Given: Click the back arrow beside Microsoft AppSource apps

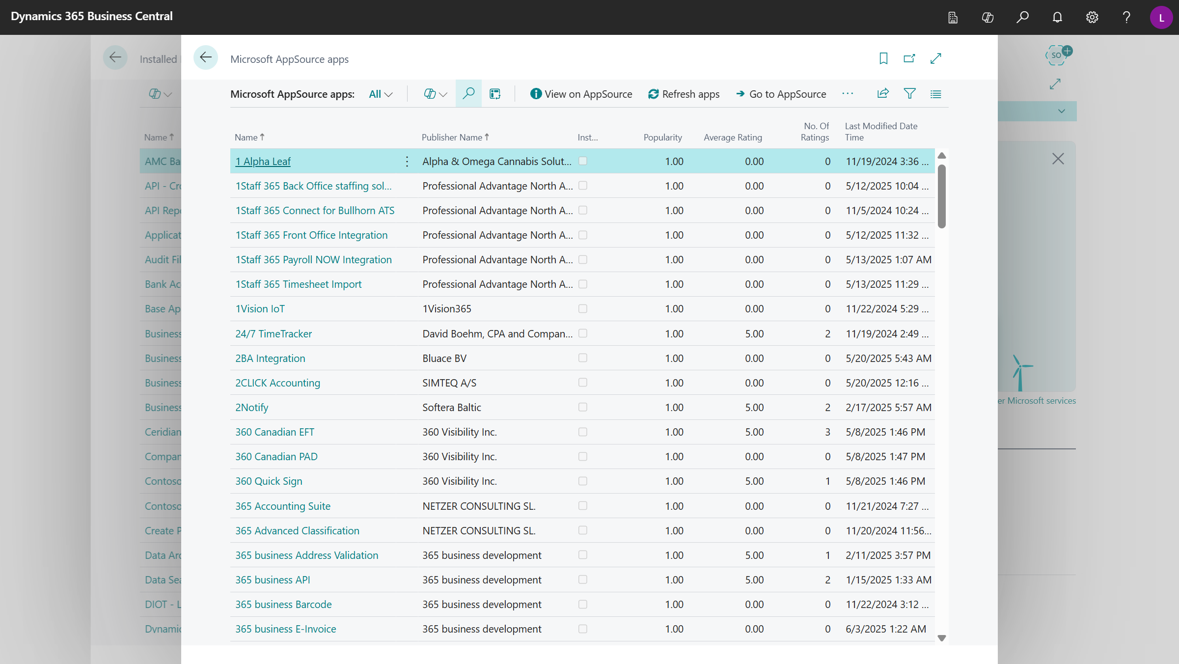Looking at the screenshot, I should pos(206,57).
